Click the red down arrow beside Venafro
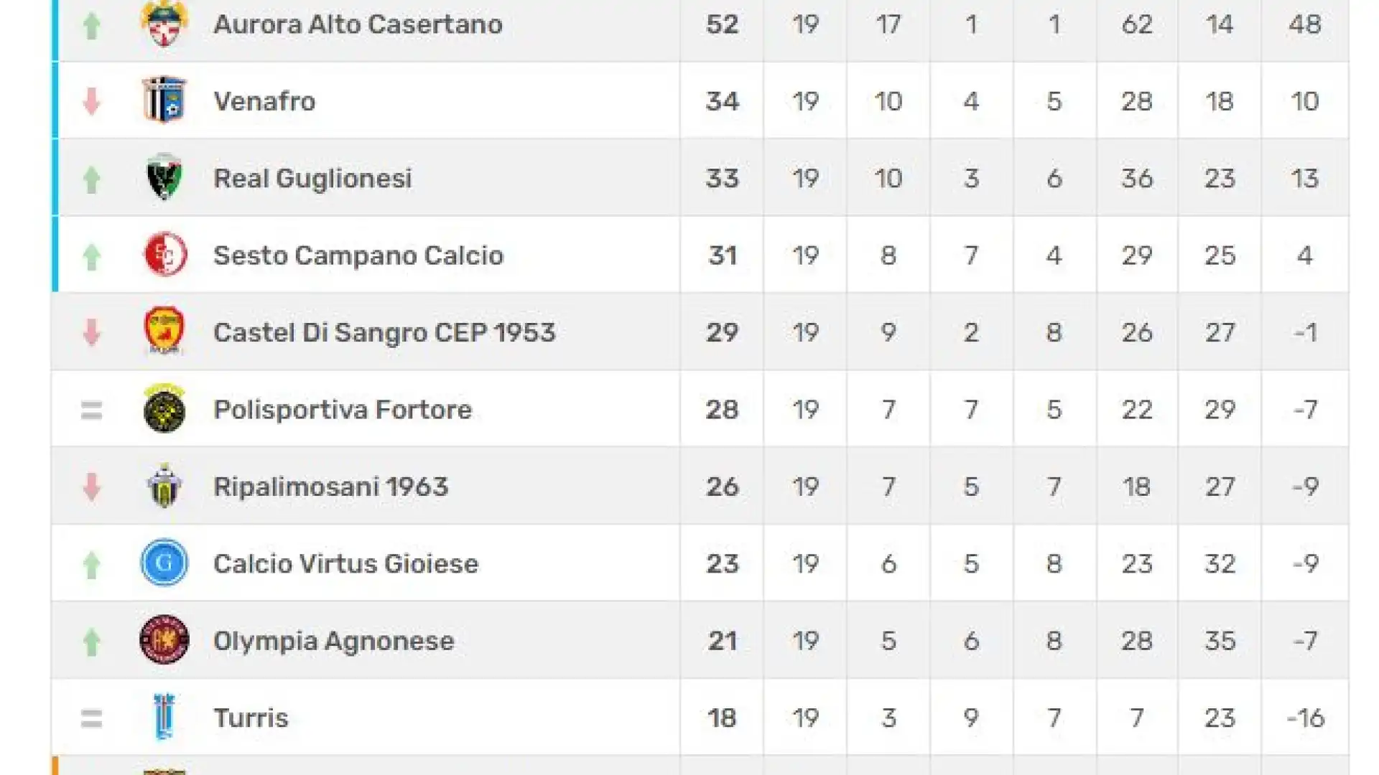Image resolution: width=1379 pixels, height=775 pixels. tap(91, 101)
